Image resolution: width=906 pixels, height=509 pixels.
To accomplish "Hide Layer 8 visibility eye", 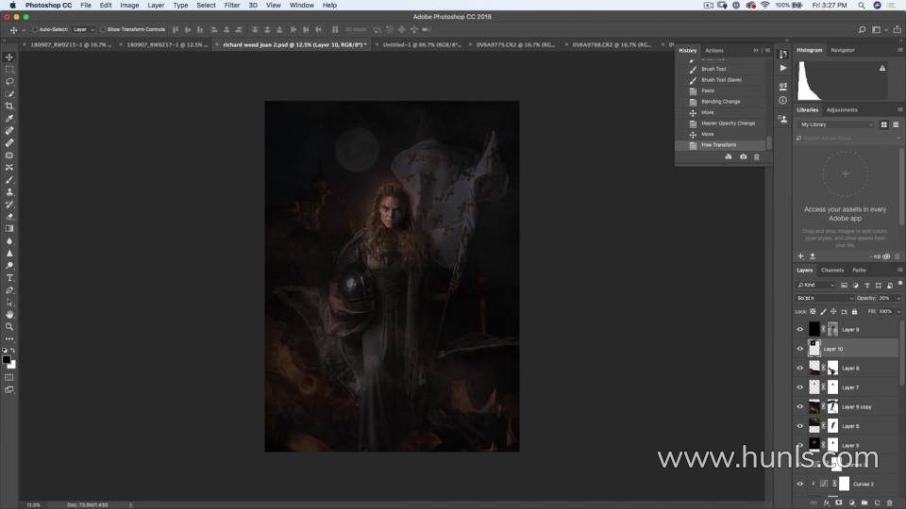I will coord(800,369).
